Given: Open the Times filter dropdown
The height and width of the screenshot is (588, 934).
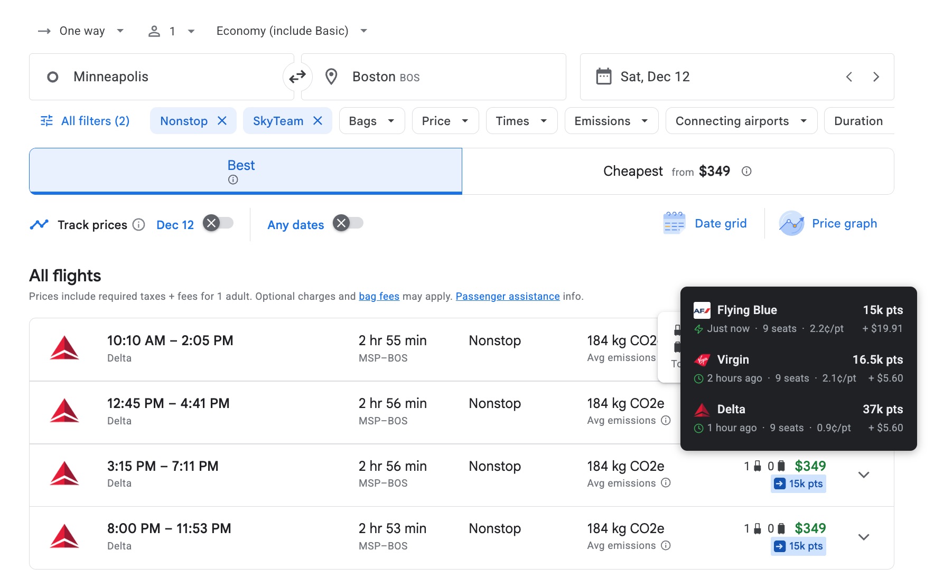Looking at the screenshot, I should pyautogui.click(x=521, y=121).
